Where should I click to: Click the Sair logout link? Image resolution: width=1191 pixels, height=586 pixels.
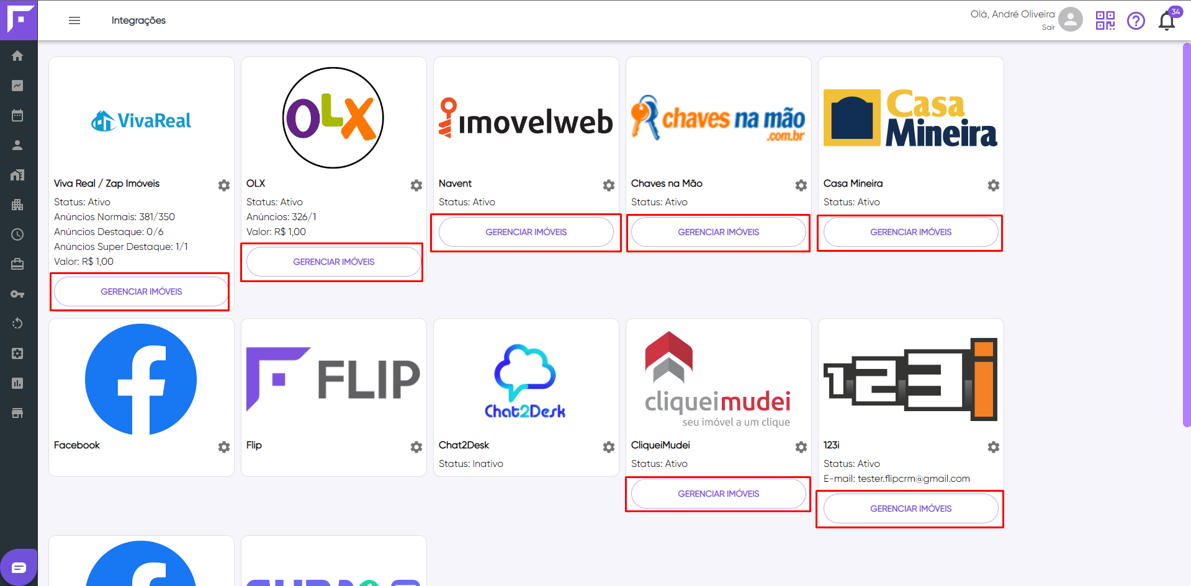point(1048,27)
